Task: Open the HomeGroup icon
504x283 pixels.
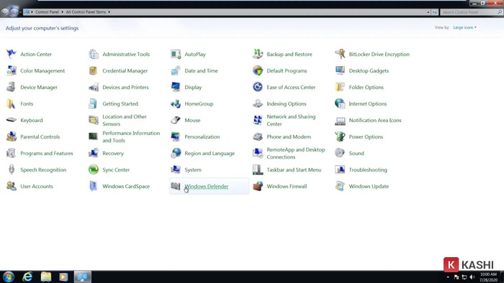Action: coord(176,103)
